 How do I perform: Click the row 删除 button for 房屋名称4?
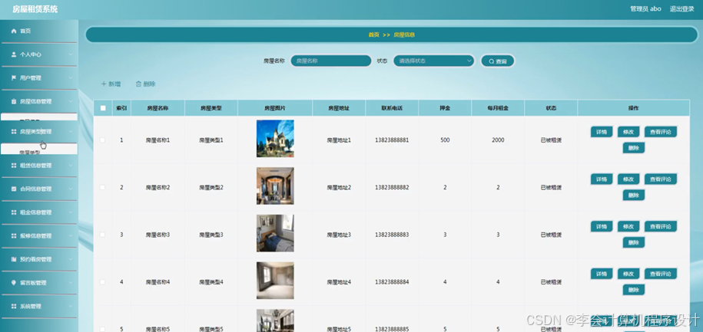[x=634, y=290]
